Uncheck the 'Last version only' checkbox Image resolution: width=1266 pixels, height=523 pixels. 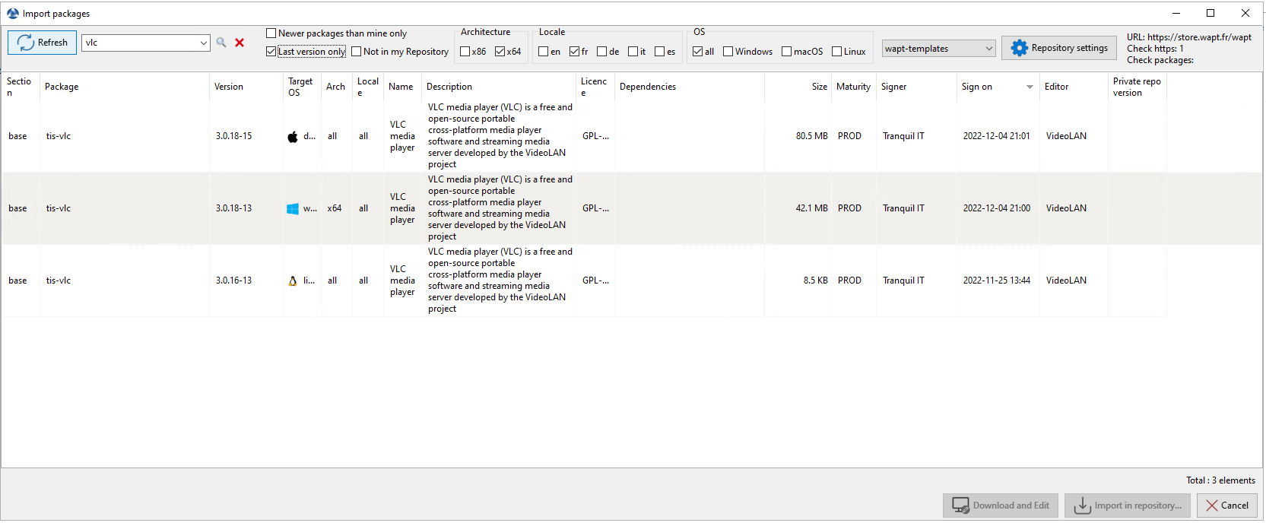(271, 52)
